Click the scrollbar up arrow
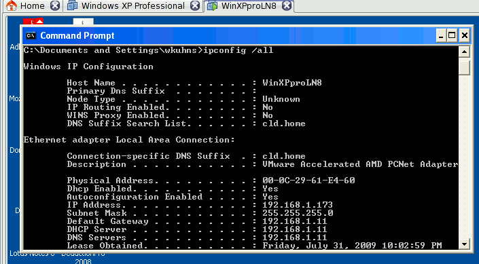Viewport: 479px width, 264px height. click(x=464, y=52)
